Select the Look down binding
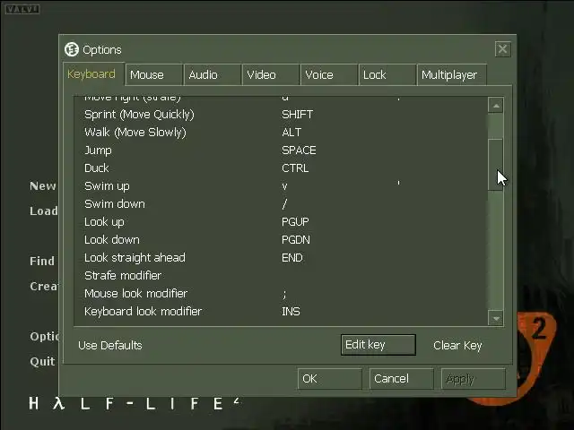Image resolution: width=574 pixels, height=430 pixels. pyautogui.click(x=281, y=240)
